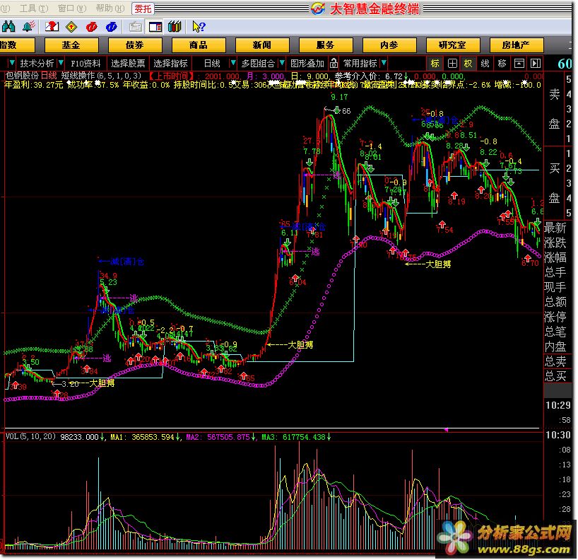Toggle the 移 move button

point(502,64)
